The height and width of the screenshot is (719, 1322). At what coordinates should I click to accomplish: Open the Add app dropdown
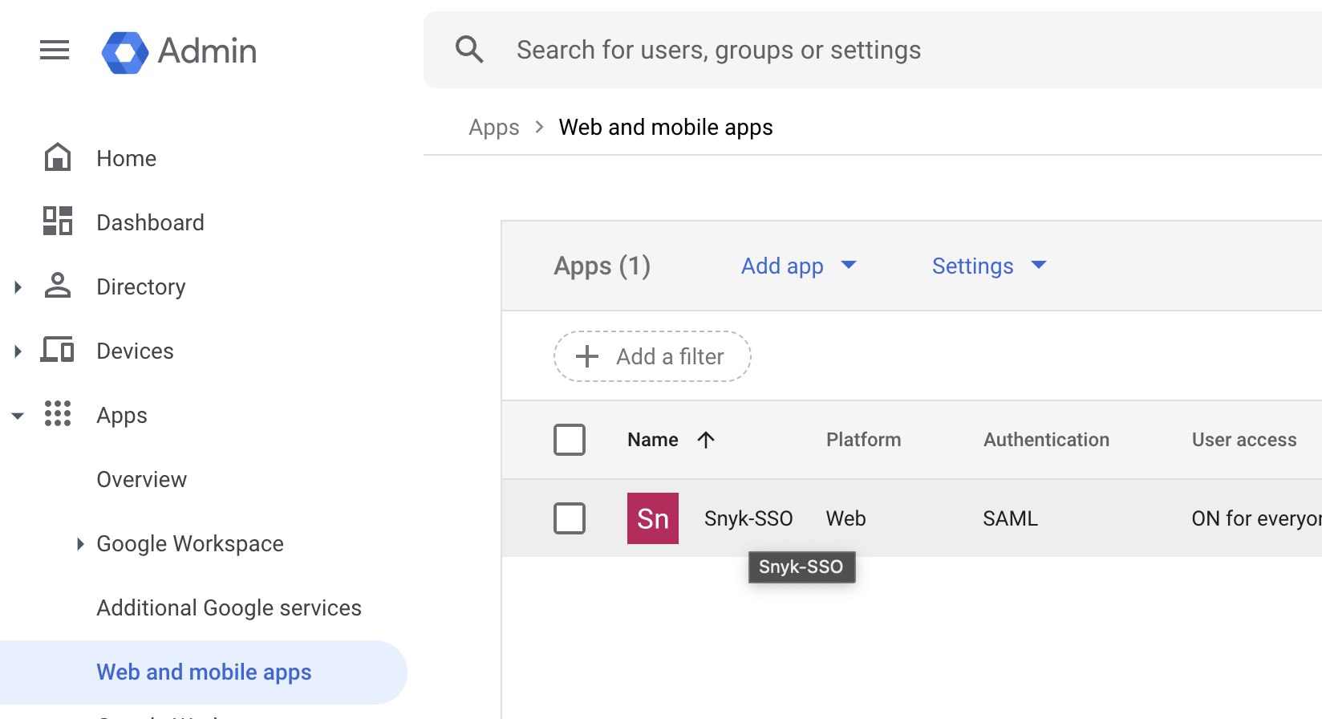[x=799, y=266]
